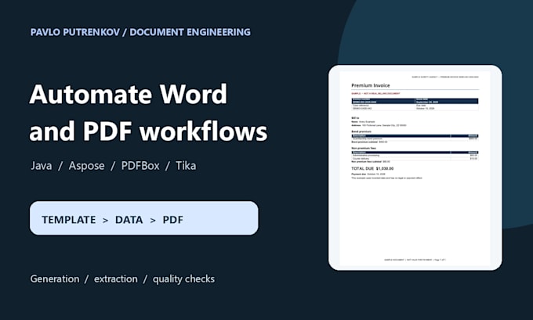Click the 'and PDF workflows' headline line
533x320 pixels.
pos(149,131)
